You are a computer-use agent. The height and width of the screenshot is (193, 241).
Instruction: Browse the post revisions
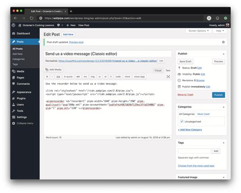click(200, 80)
